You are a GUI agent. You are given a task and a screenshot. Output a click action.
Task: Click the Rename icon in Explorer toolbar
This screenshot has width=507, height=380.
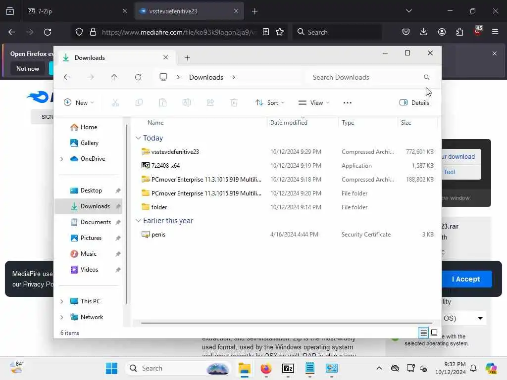click(x=187, y=103)
